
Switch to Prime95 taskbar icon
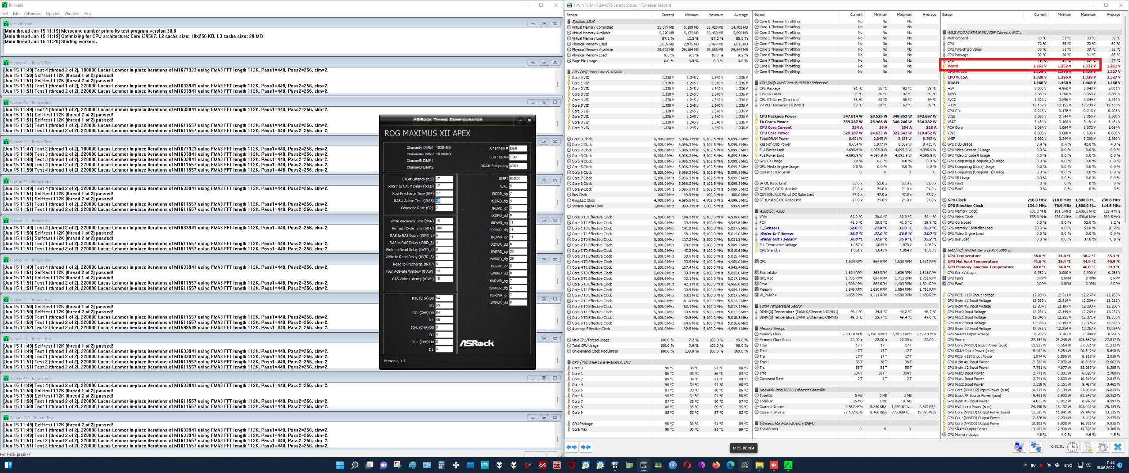click(x=788, y=465)
